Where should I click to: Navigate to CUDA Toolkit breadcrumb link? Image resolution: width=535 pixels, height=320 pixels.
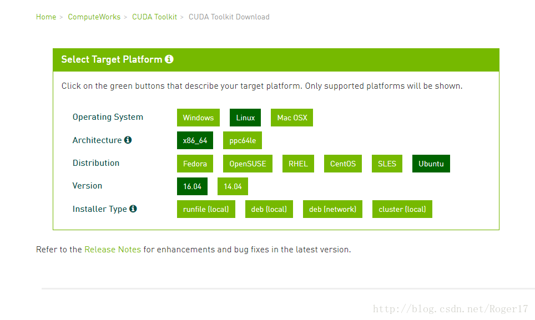click(155, 17)
